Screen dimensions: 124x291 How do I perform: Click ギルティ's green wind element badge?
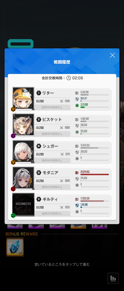coord(13,215)
